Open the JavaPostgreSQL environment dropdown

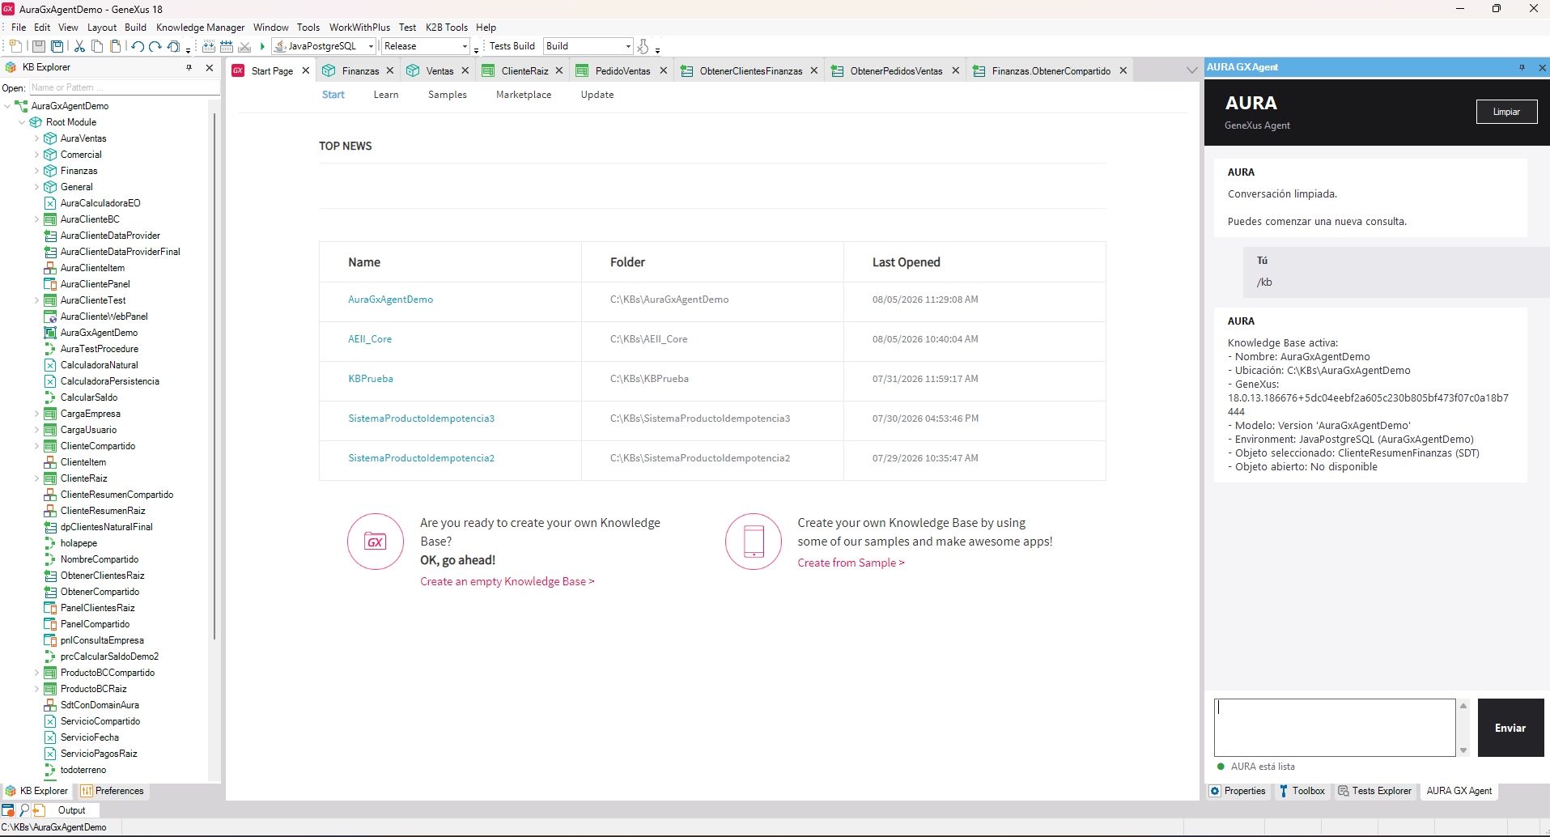371,46
